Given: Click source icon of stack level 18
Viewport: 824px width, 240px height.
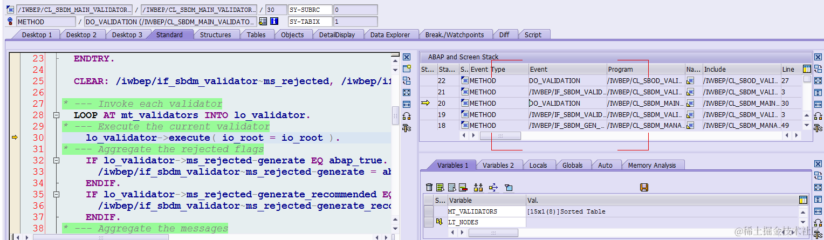Looking at the screenshot, I should coord(464,125).
